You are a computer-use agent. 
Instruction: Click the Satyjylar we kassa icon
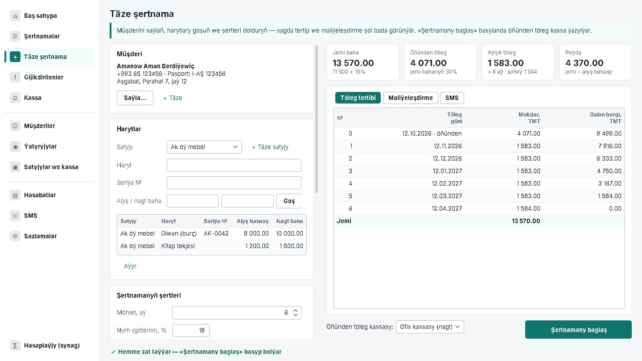[x=15, y=167]
